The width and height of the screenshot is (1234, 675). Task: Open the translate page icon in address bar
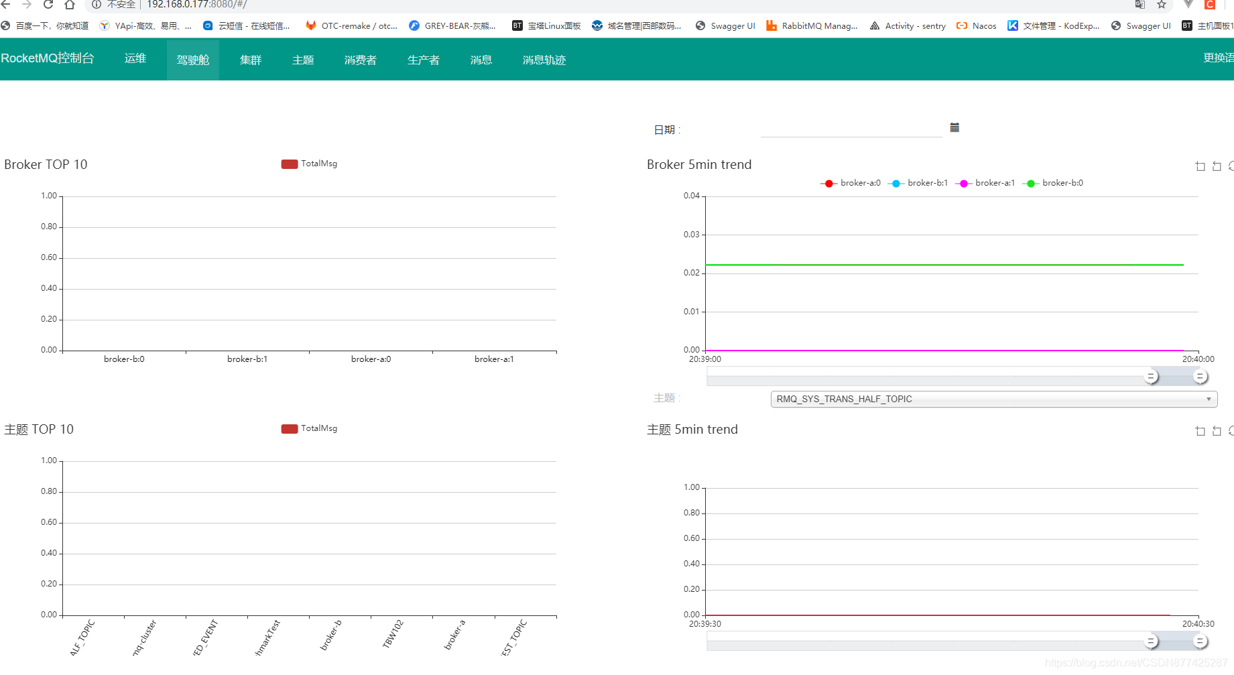tap(1139, 5)
